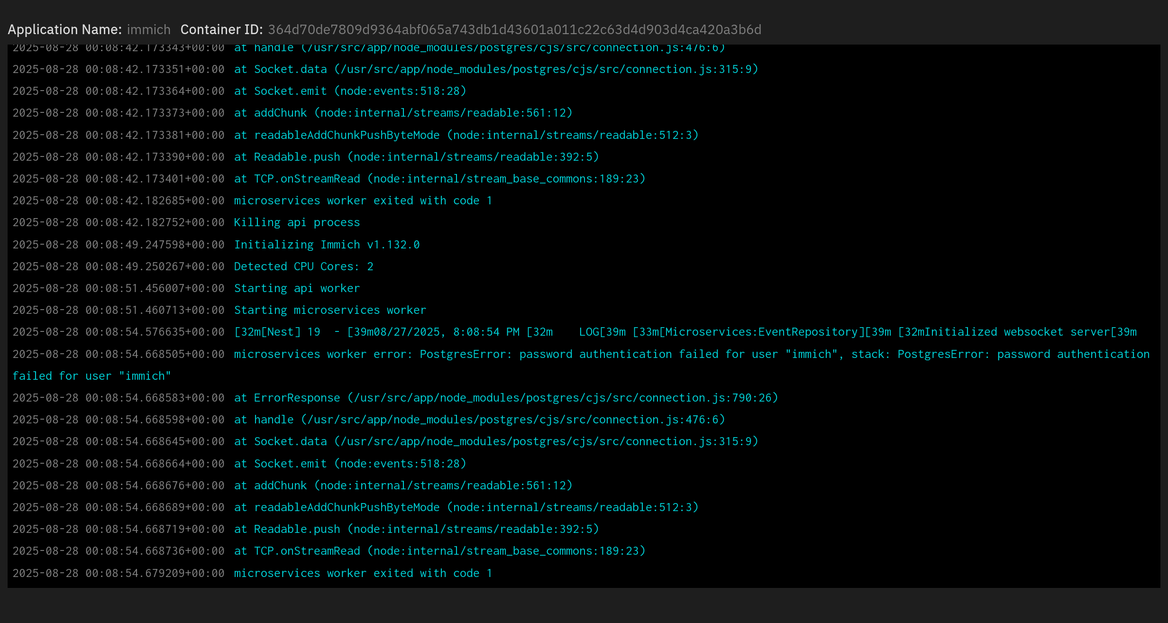Select "at addChunk" line at 00:08:54.668676
This screenshot has height=623, width=1168.
[403, 486]
